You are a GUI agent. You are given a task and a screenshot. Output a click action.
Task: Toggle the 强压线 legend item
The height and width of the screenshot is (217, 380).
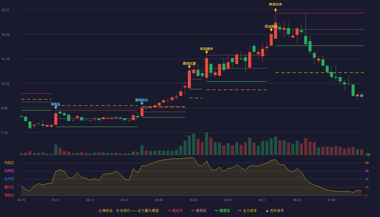175,210
